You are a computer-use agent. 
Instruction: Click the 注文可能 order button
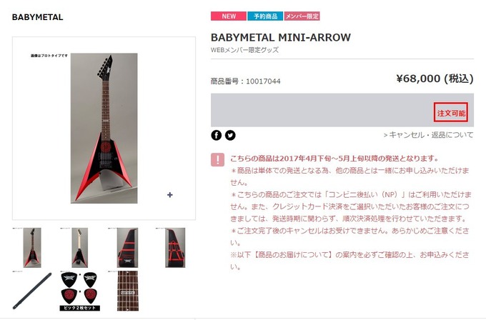(451, 112)
